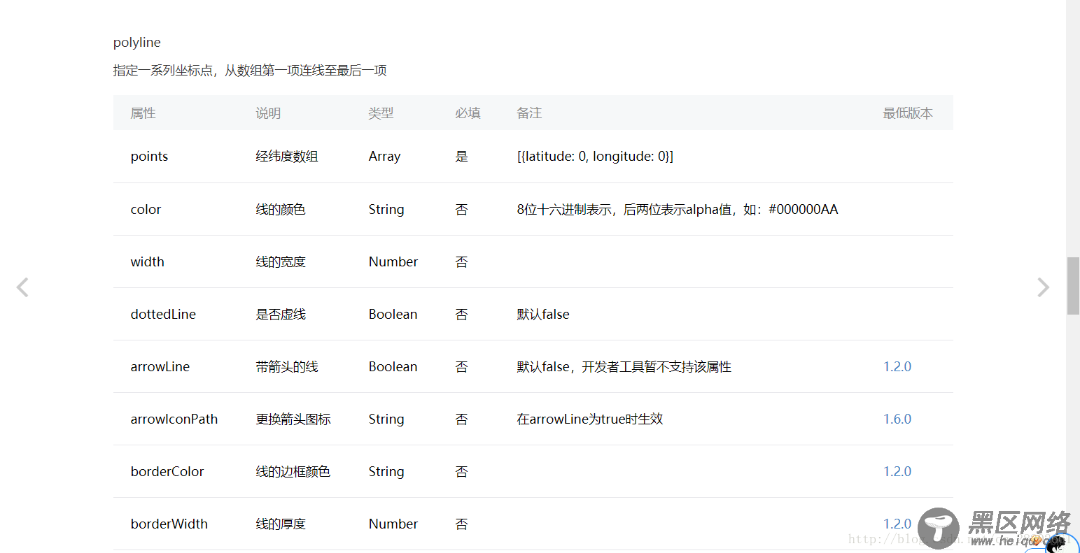Viewport: 1080px width, 553px height.
Task: Select the arrowIconPath attribute cell
Action: (174, 419)
